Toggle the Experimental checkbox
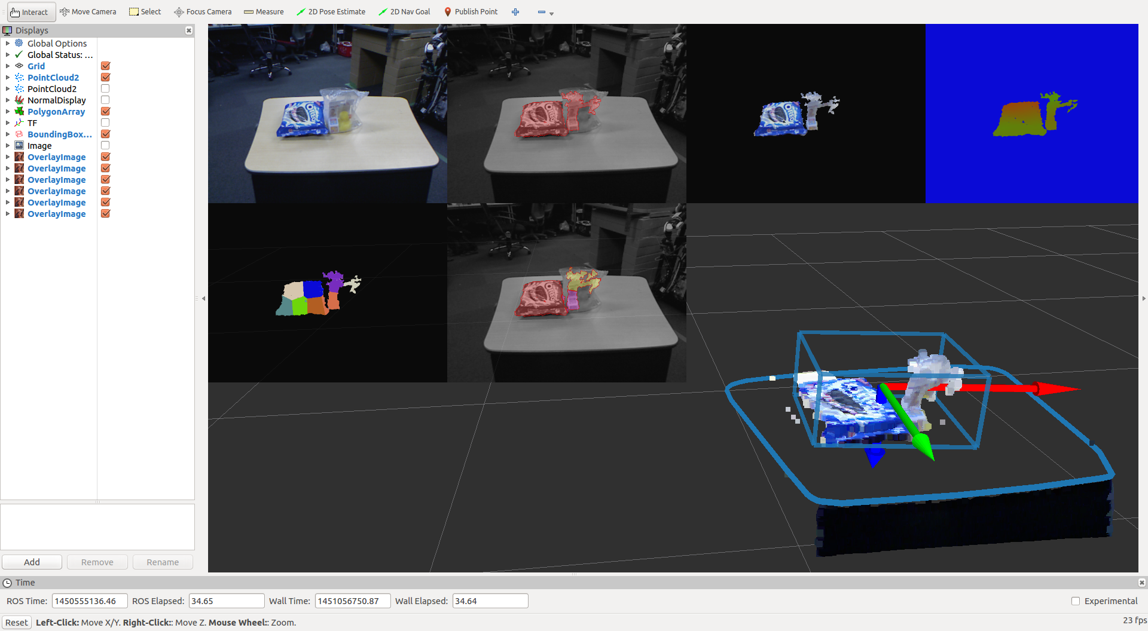1148x631 pixels. [x=1076, y=601]
